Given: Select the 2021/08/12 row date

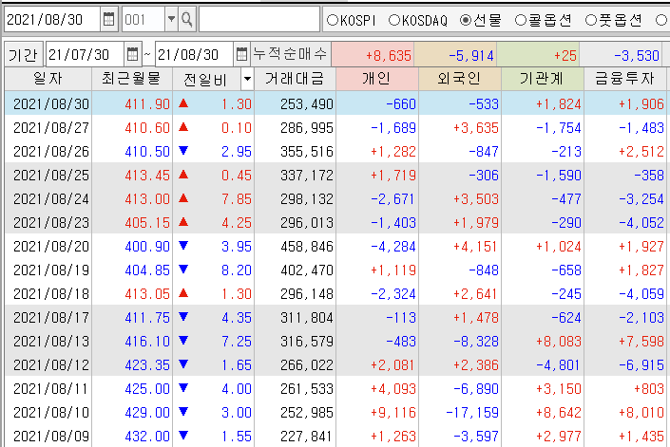Looking at the screenshot, I should [x=51, y=365].
